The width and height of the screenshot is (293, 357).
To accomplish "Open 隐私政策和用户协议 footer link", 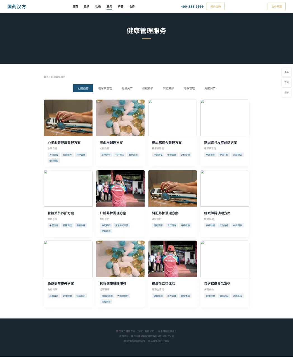I will point(159,341).
